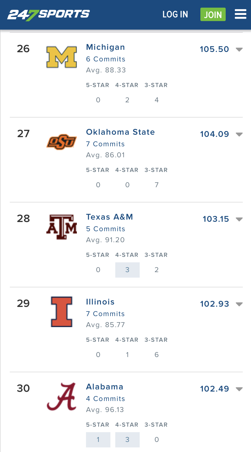This screenshot has width=251, height=452.
Task: Open the hamburger menu icon
Action: click(x=240, y=14)
